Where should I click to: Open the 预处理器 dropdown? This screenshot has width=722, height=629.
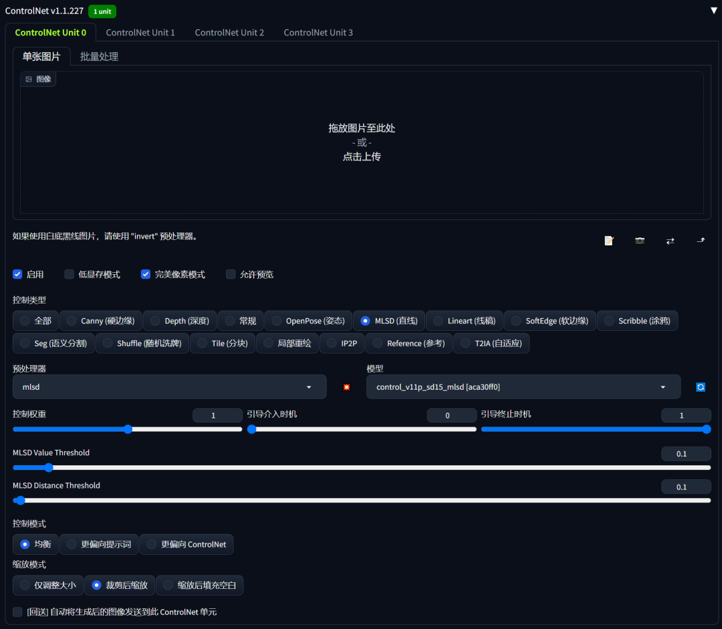click(169, 386)
